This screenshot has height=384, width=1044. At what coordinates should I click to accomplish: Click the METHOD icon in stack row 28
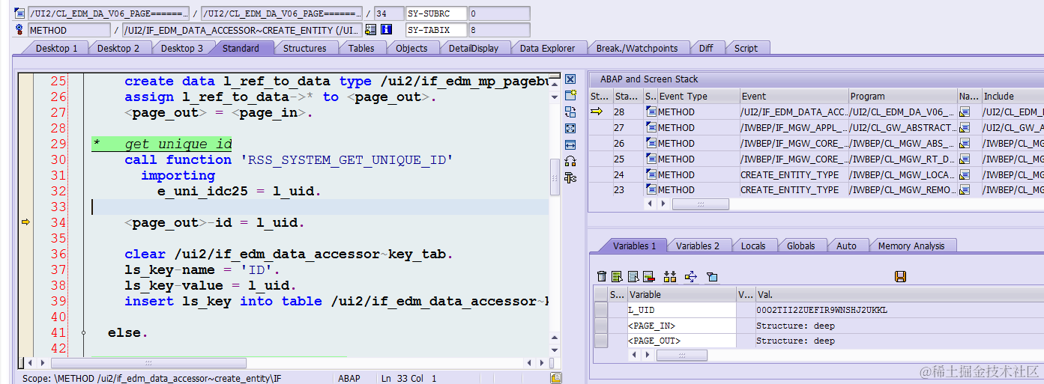(x=651, y=112)
